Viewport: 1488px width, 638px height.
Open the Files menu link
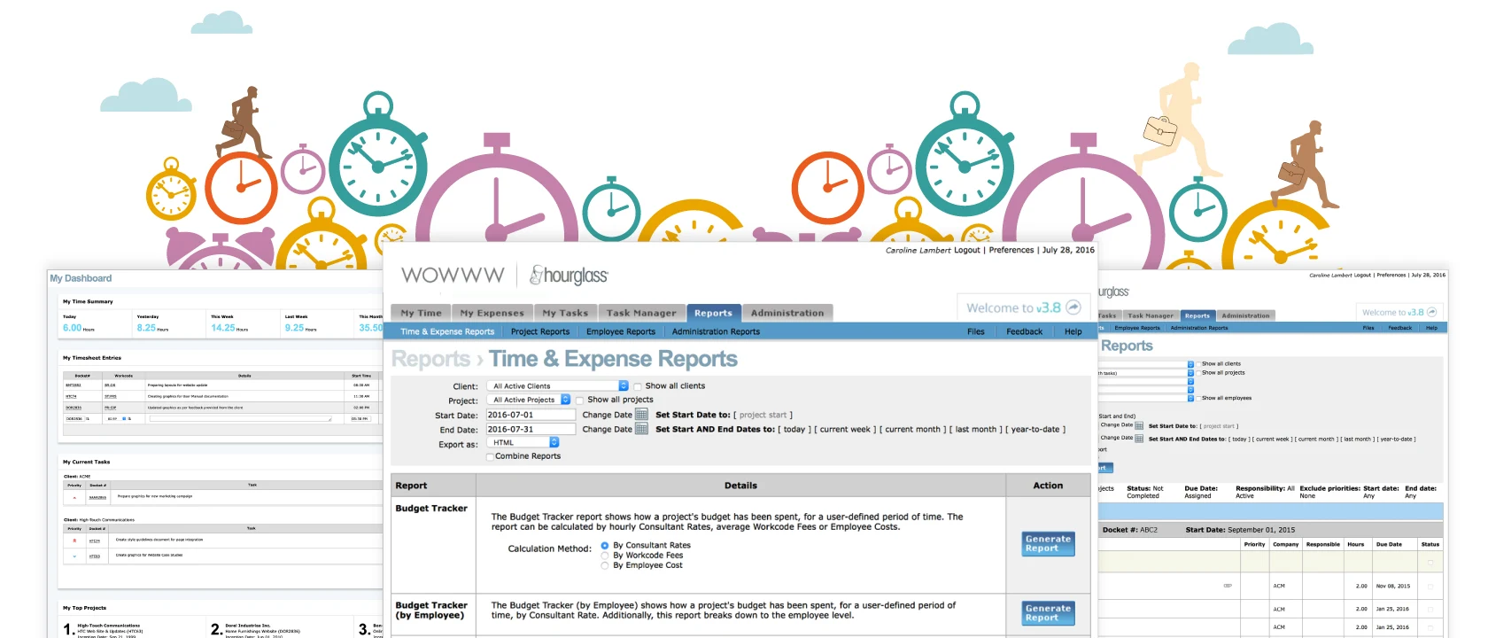pyautogui.click(x=976, y=331)
